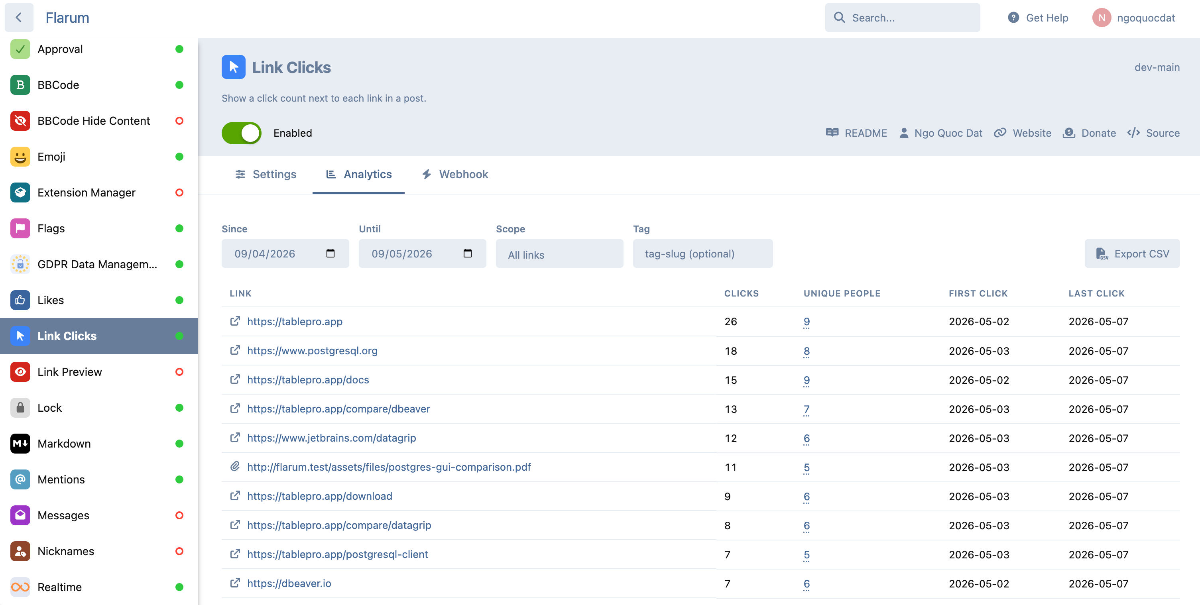Viewport: 1200px width, 605px height.
Task: Open the Messages extension icon
Action: click(20, 515)
